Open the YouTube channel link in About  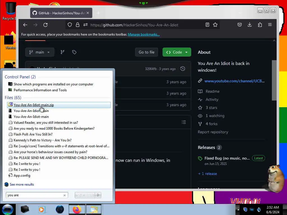(235, 81)
